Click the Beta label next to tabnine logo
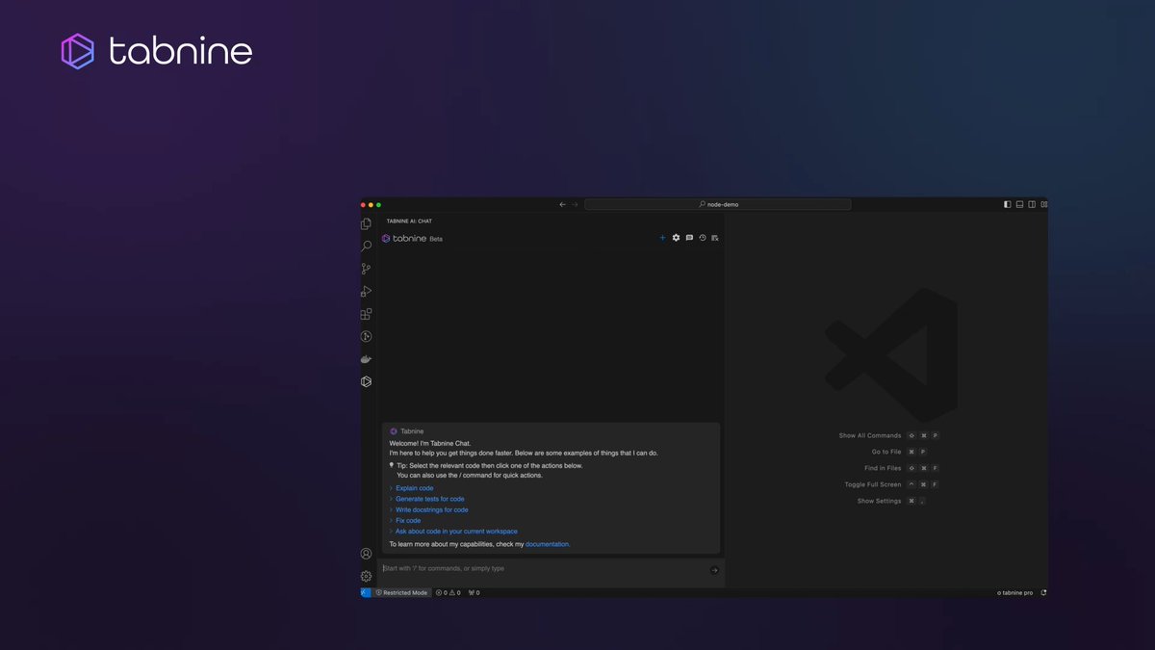The image size is (1155, 650). click(436, 239)
